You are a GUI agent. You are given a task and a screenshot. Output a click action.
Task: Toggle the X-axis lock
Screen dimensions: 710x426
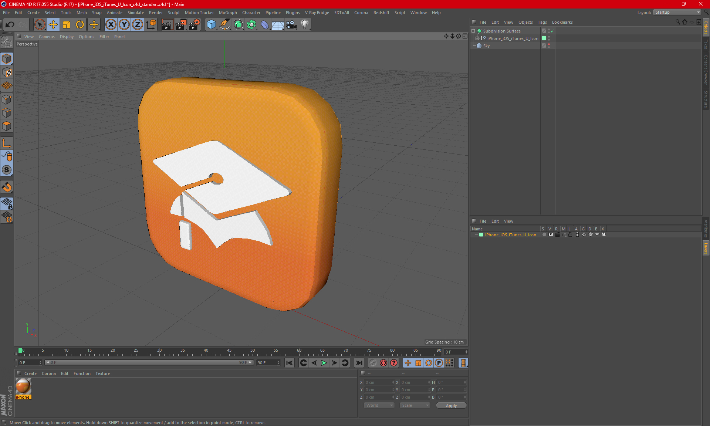[111, 25]
